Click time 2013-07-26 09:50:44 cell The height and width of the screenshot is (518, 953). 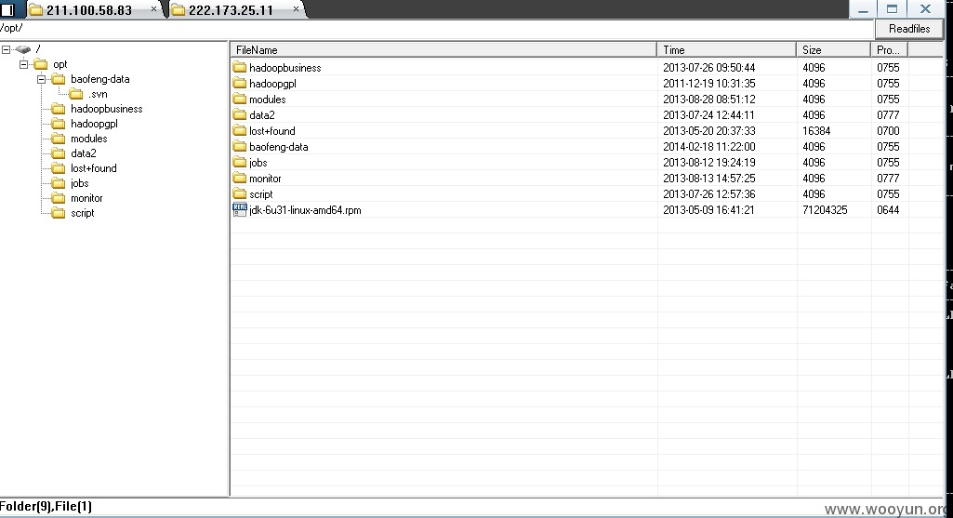pos(709,68)
